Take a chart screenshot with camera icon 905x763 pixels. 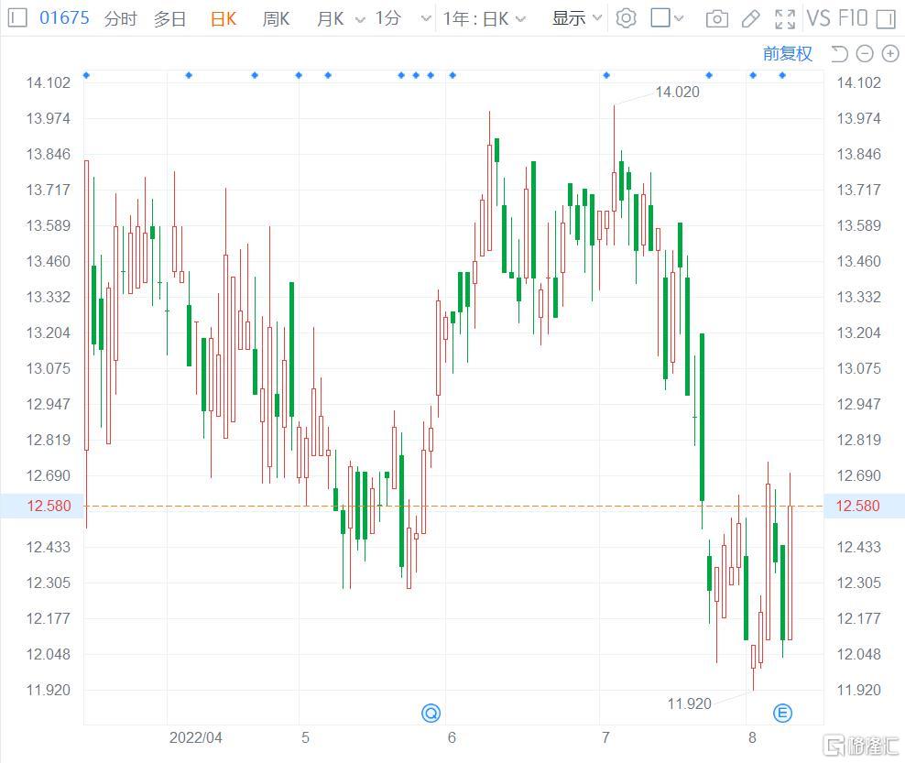717,18
